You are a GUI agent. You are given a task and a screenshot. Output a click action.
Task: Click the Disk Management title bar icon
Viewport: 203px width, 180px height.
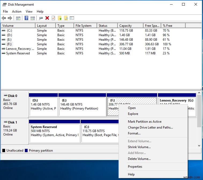pos(4,5)
